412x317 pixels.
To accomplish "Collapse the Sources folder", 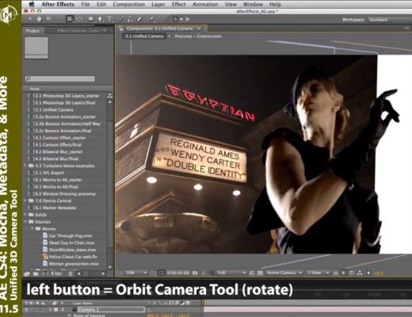I will 25,222.
